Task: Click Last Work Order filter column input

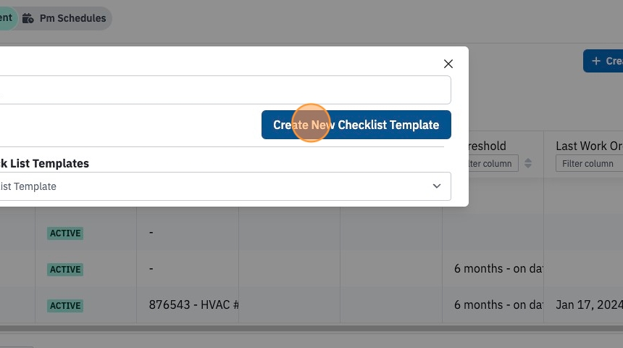Action: pos(589,163)
